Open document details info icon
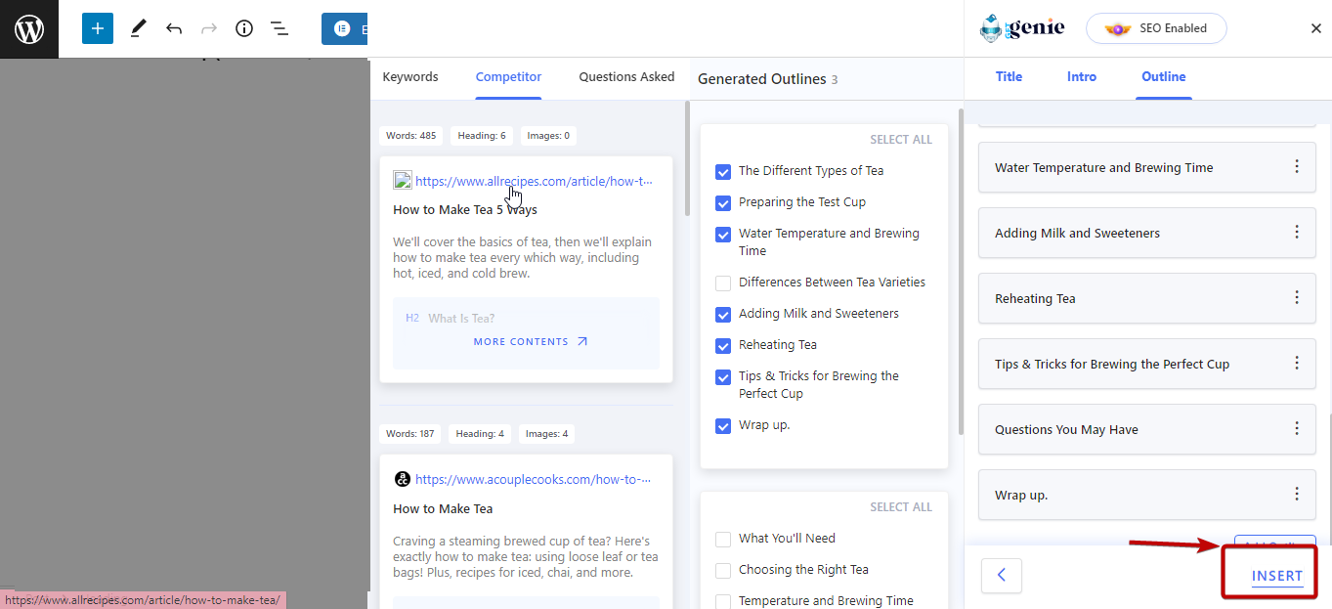Viewport: 1332px width, 609px height. tap(244, 28)
